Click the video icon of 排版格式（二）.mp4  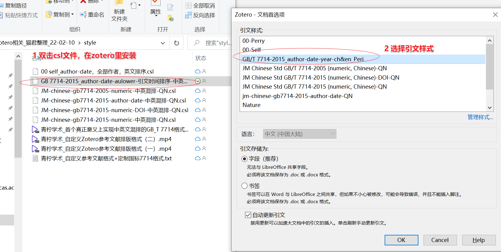tap(35, 139)
